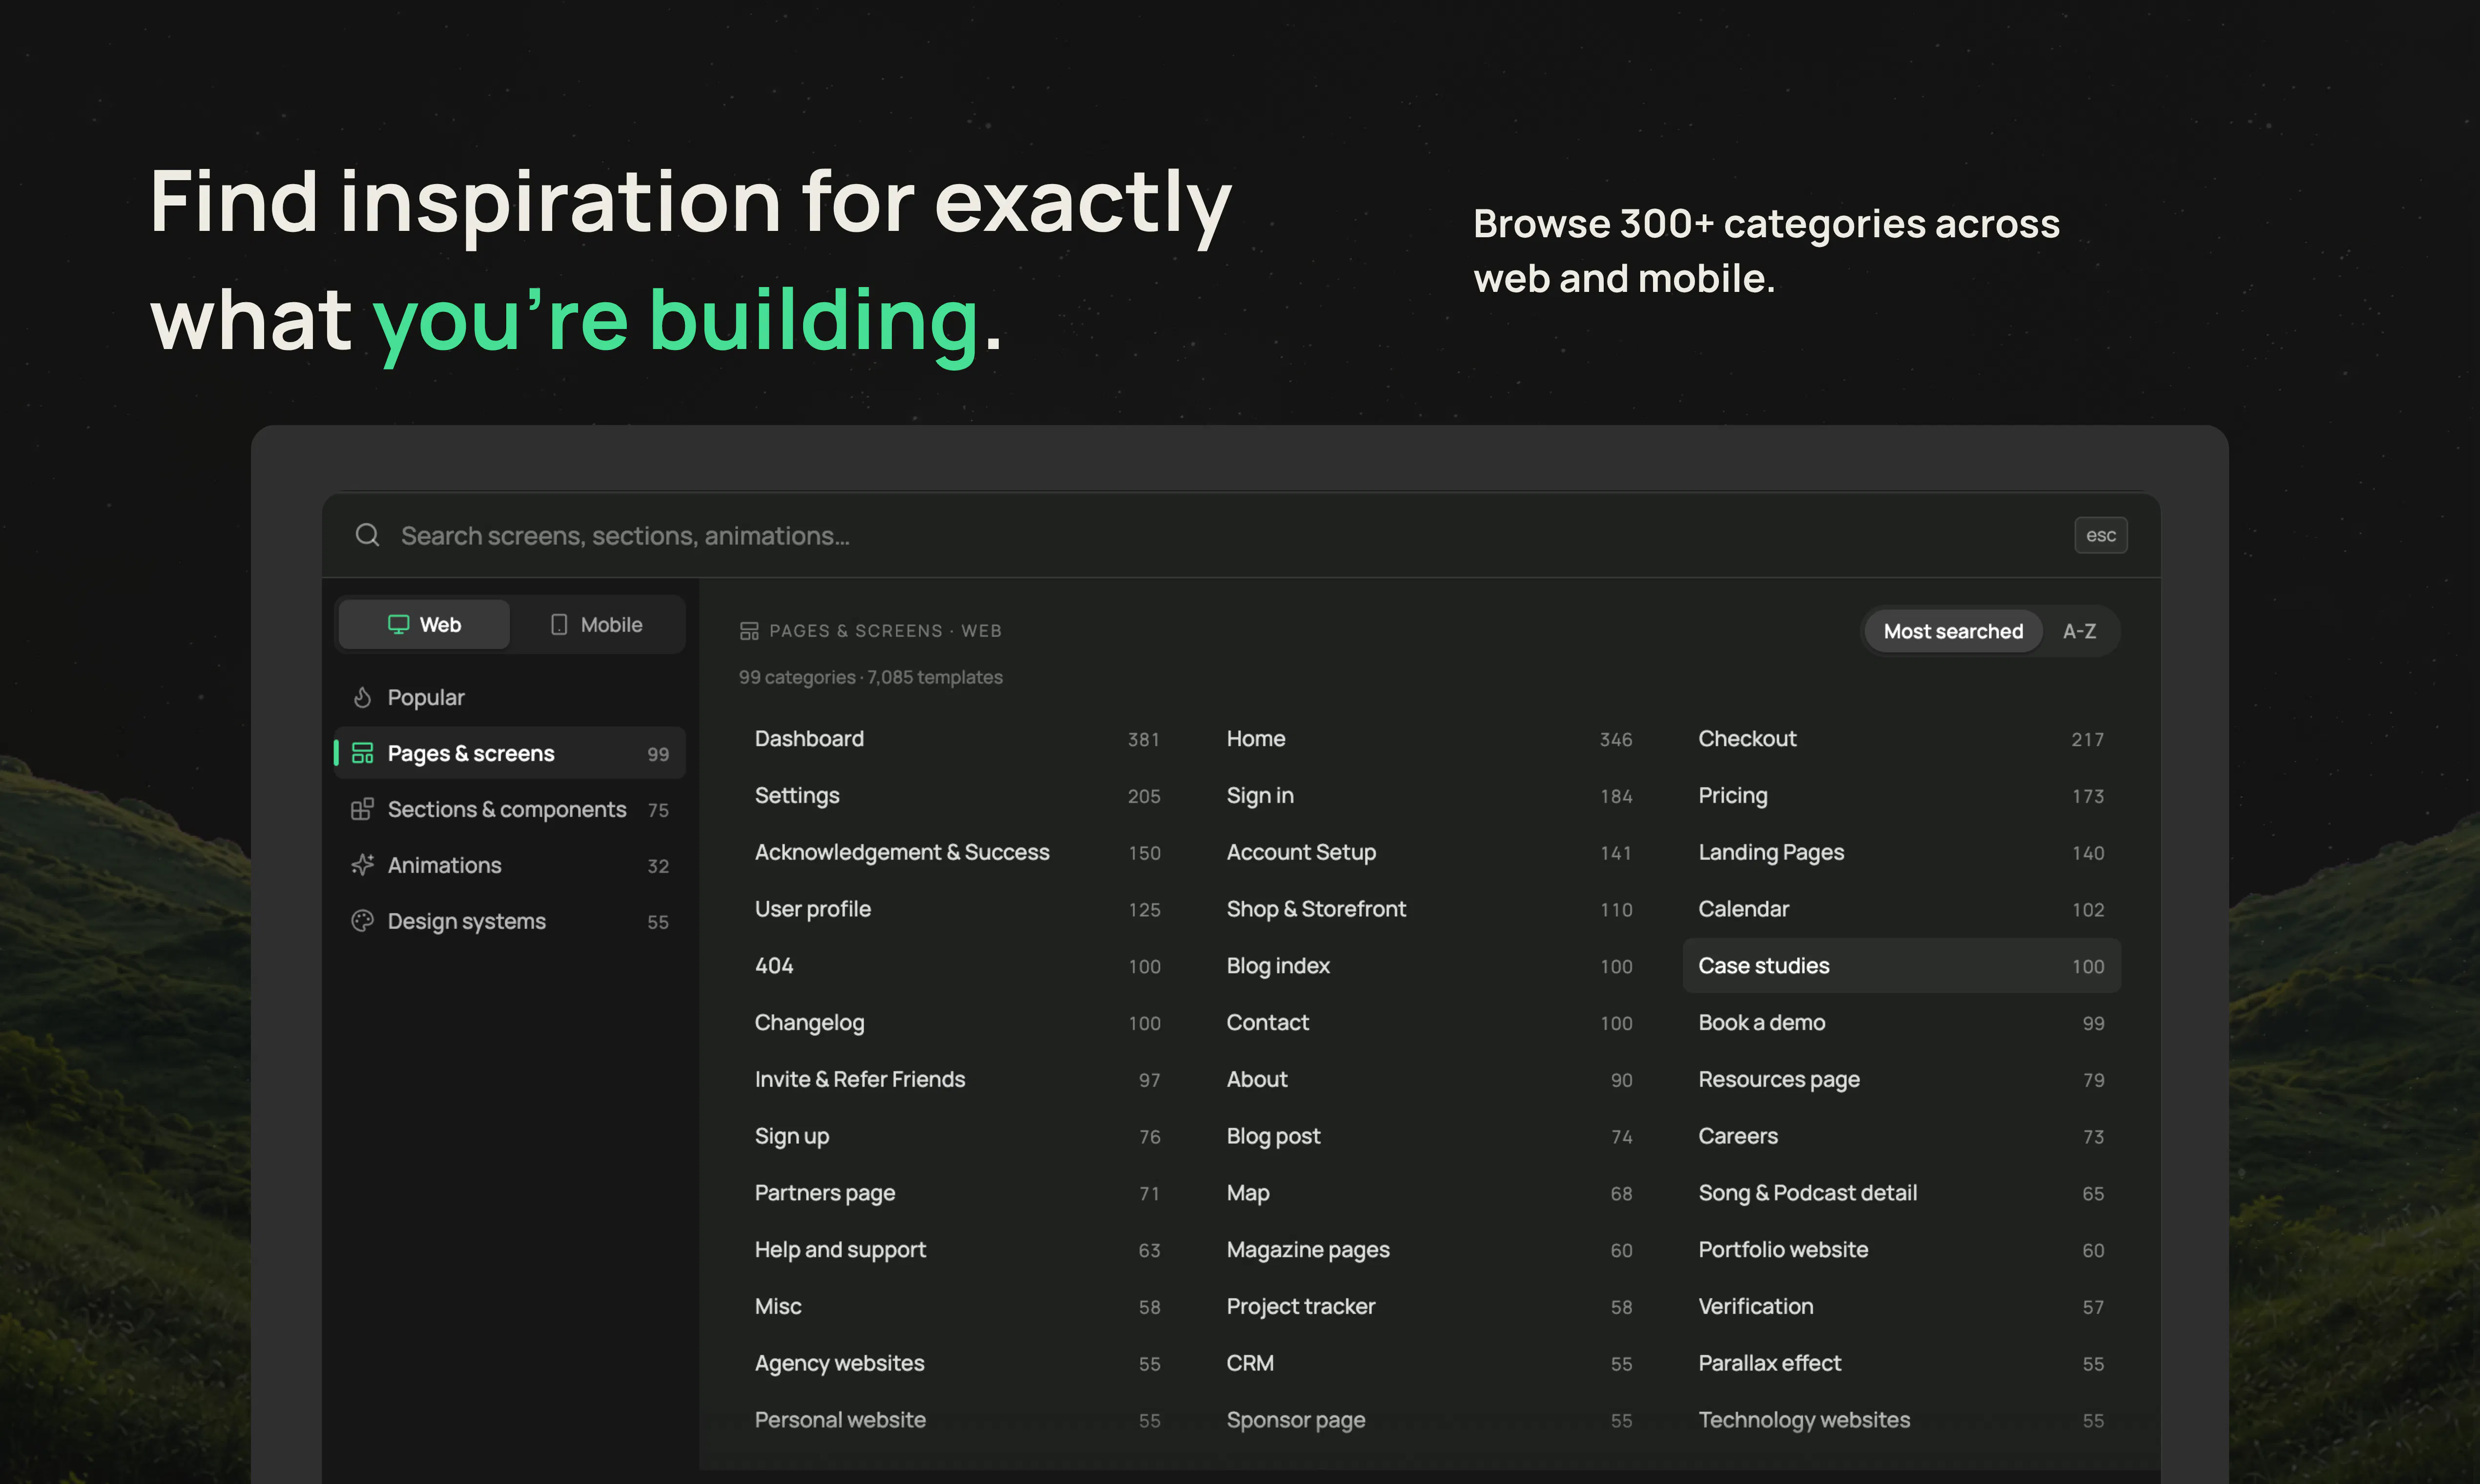Select Parallax effect row
Screen dimensions: 2480x1484
pos(1901,1363)
